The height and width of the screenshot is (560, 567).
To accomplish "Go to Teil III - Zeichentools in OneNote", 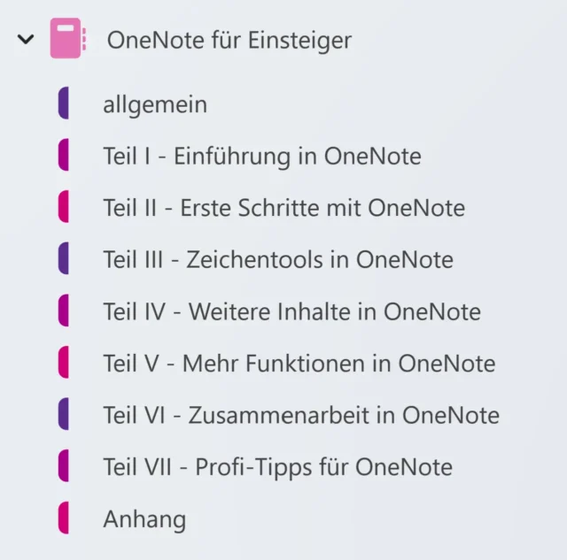I will point(277,260).
